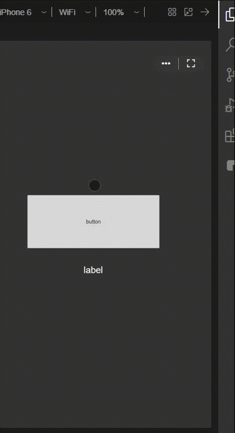235x433 pixels.
Task: Click the gray rounded icon below Extensions
Action: point(231,165)
